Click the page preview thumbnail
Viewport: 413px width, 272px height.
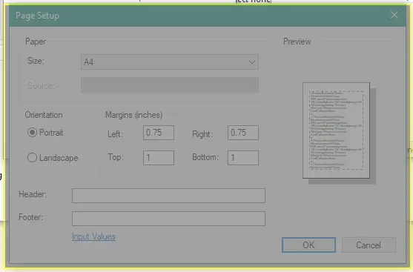pyautogui.click(x=337, y=130)
